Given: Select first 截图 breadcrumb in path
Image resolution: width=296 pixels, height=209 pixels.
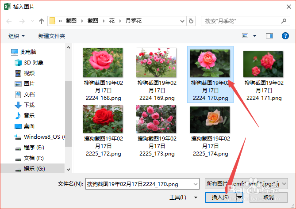Looking at the screenshot, I should (71, 20).
